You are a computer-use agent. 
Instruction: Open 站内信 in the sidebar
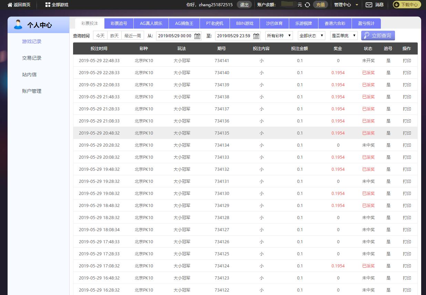[x=29, y=75]
